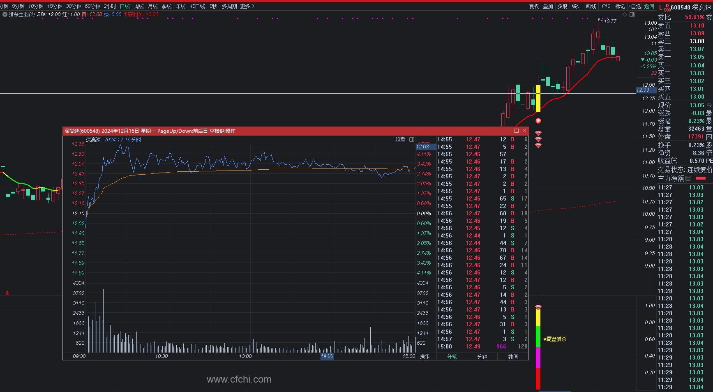Viewport: 713px width, 392px height.
Task: Click the 现价 value 13.05
Action: tap(697, 105)
